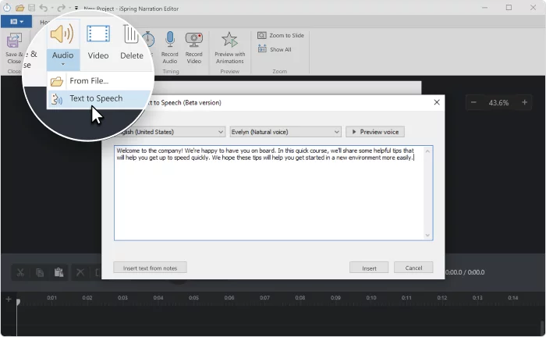Click the timeline playhead marker
Viewport: 546px width, 337px height.
[x=18, y=301]
